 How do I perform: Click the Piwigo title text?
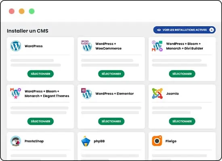click(171, 141)
